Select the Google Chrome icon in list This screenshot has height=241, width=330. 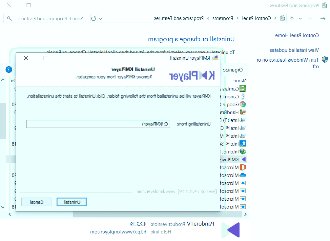pos(243,104)
